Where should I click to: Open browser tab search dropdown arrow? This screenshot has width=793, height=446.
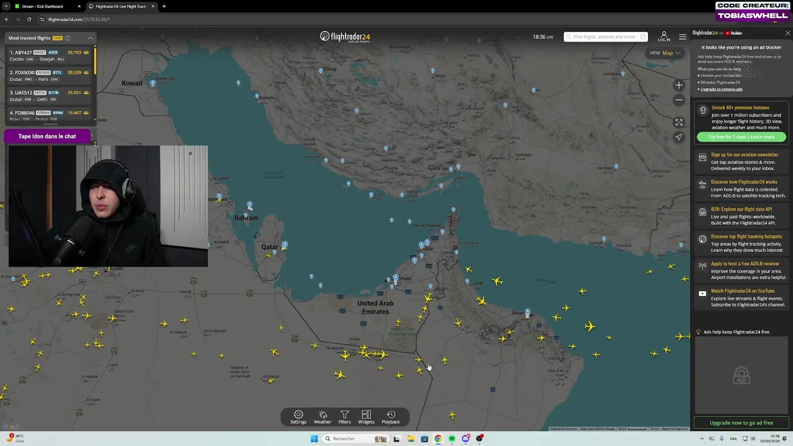[6, 6]
